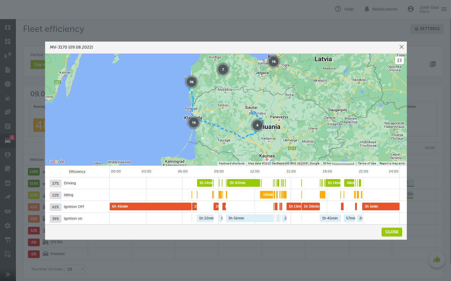
Task: Open the Terms of Use map link
Action: [x=367, y=163]
